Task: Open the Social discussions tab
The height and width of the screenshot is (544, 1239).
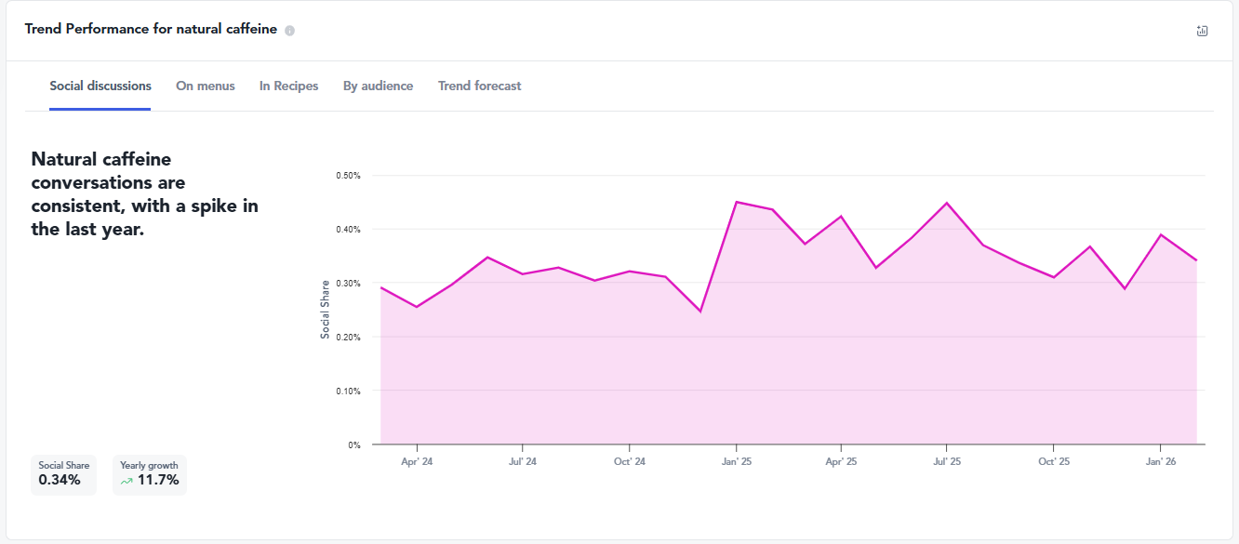Action: (x=100, y=86)
